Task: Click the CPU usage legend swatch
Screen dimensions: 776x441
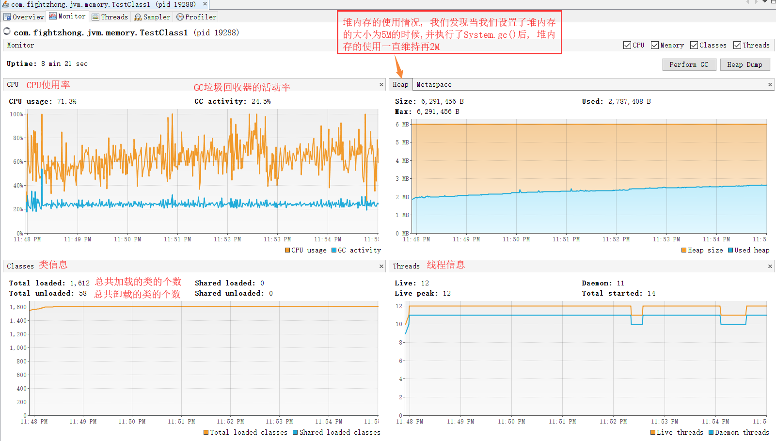Action: point(287,250)
